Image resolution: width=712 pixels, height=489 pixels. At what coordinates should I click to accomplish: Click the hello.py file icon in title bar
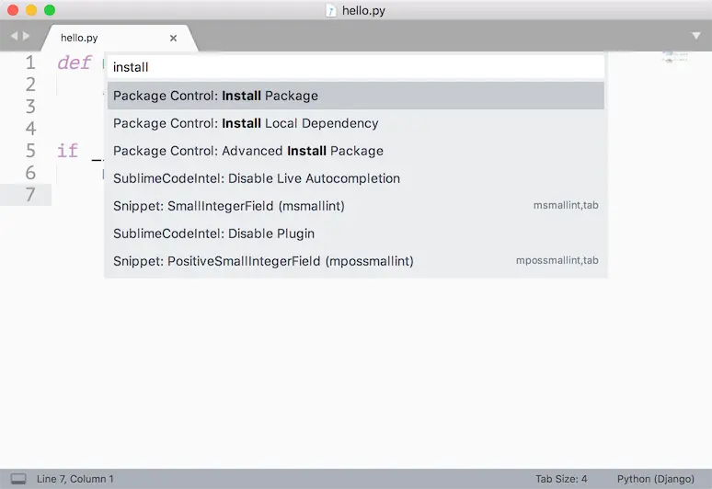(331, 10)
